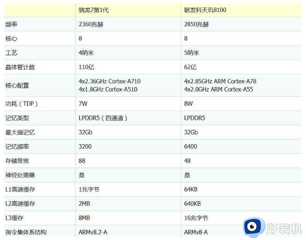Image resolution: width=306 pixels, height=240 pixels.
Task: Select the 记忆频率 row label
Action: pyautogui.click(x=17, y=146)
